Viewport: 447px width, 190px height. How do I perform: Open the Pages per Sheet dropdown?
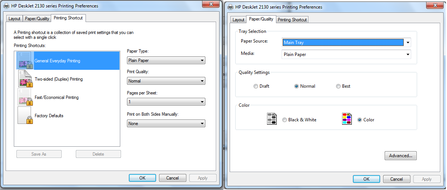[x=166, y=102]
